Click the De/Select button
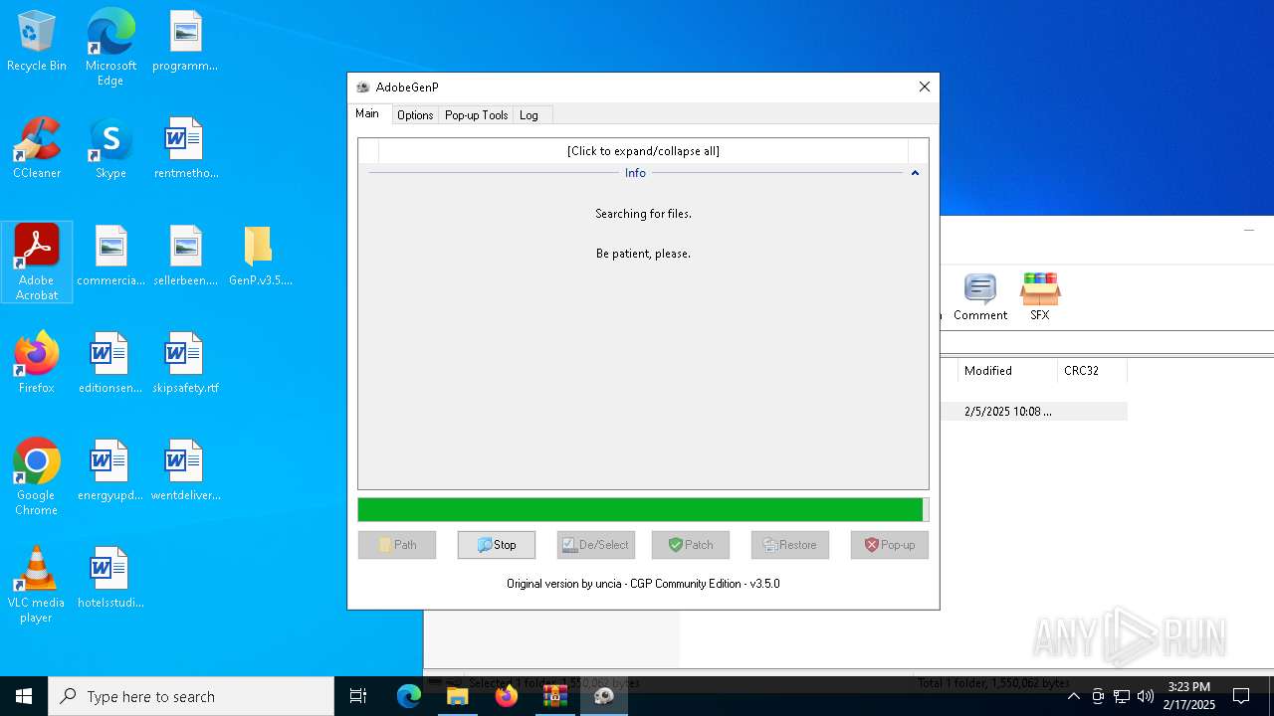Screen dimensions: 1274x716 click(596, 545)
